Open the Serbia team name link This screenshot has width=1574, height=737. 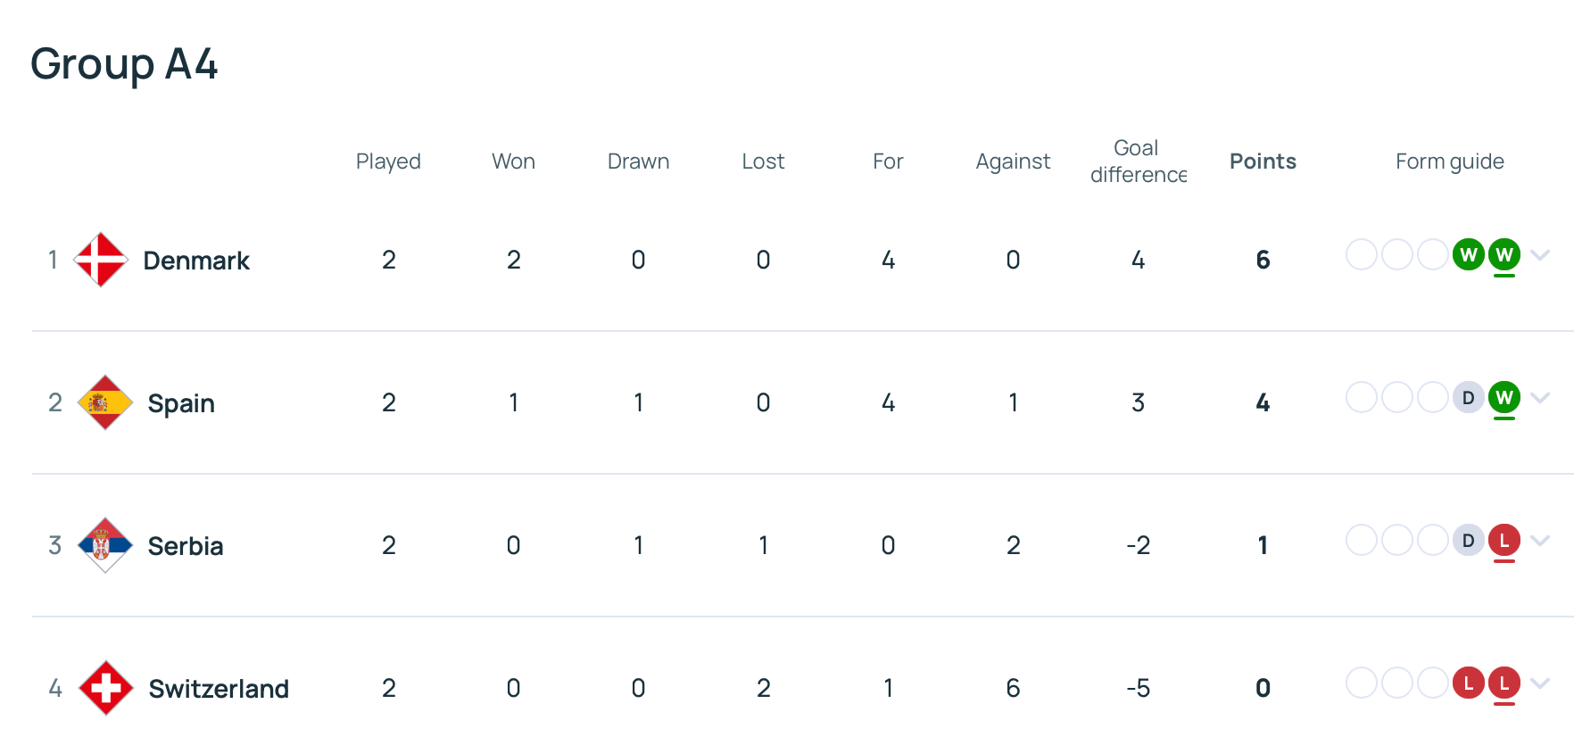click(x=186, y=546)
